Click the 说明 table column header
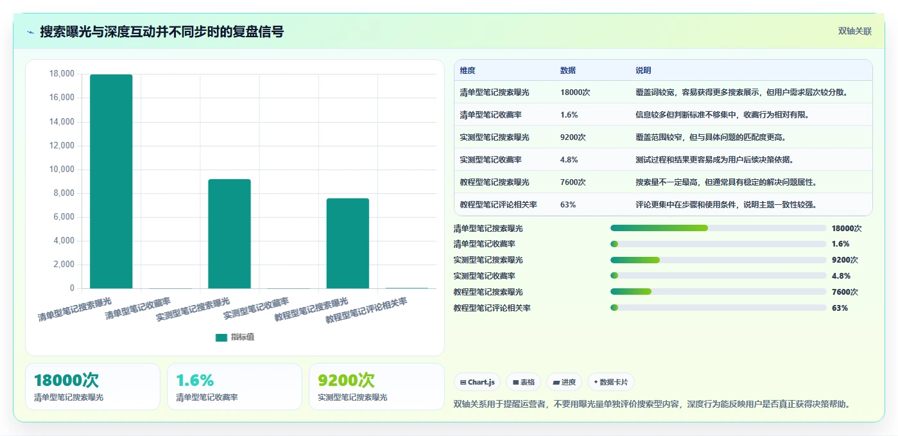This screenshot has height=436, width=898. click(643, 71)
